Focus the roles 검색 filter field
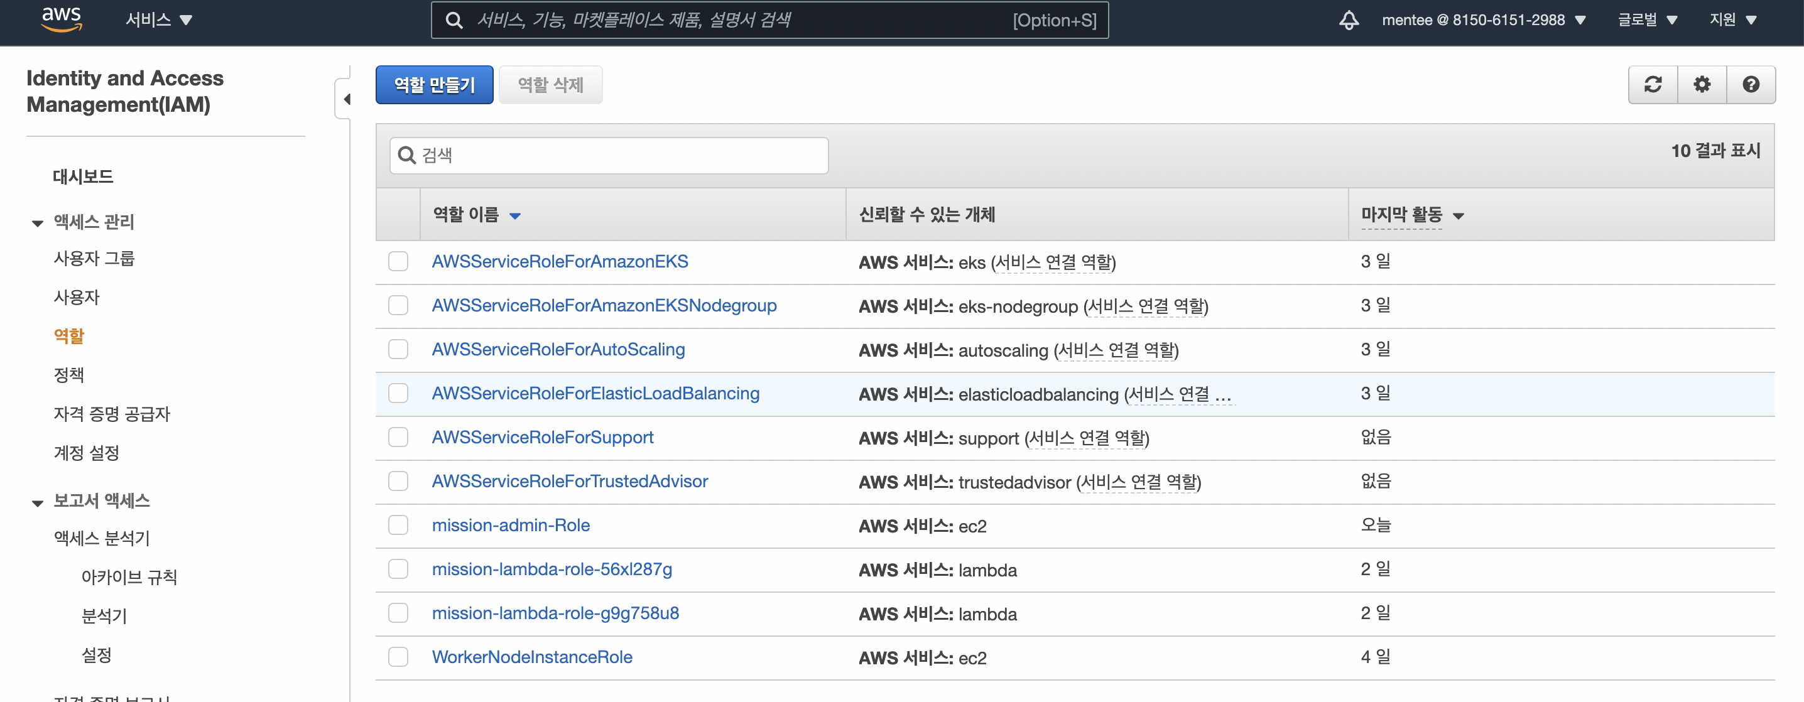 [x=609, y=155]
